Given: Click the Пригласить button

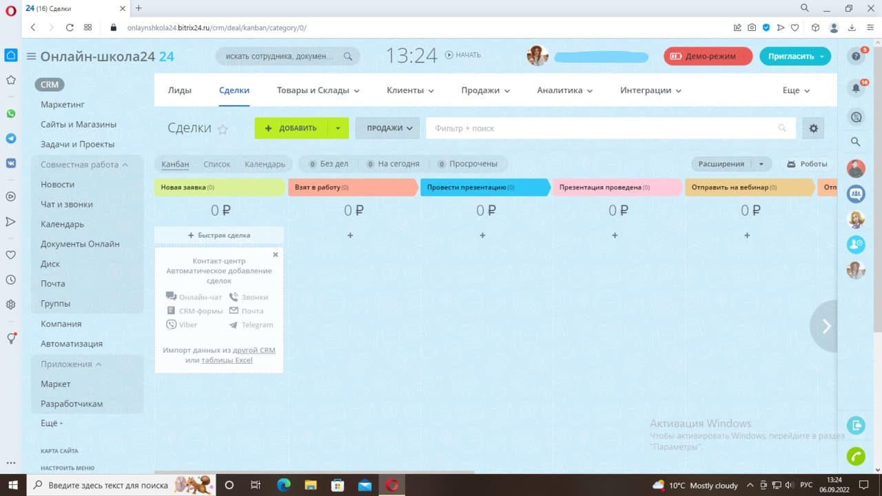Looking at the screenshot, I should coord(795,56).
